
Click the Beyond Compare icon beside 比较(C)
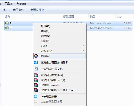pyautogui.click(x=36, y=56)
